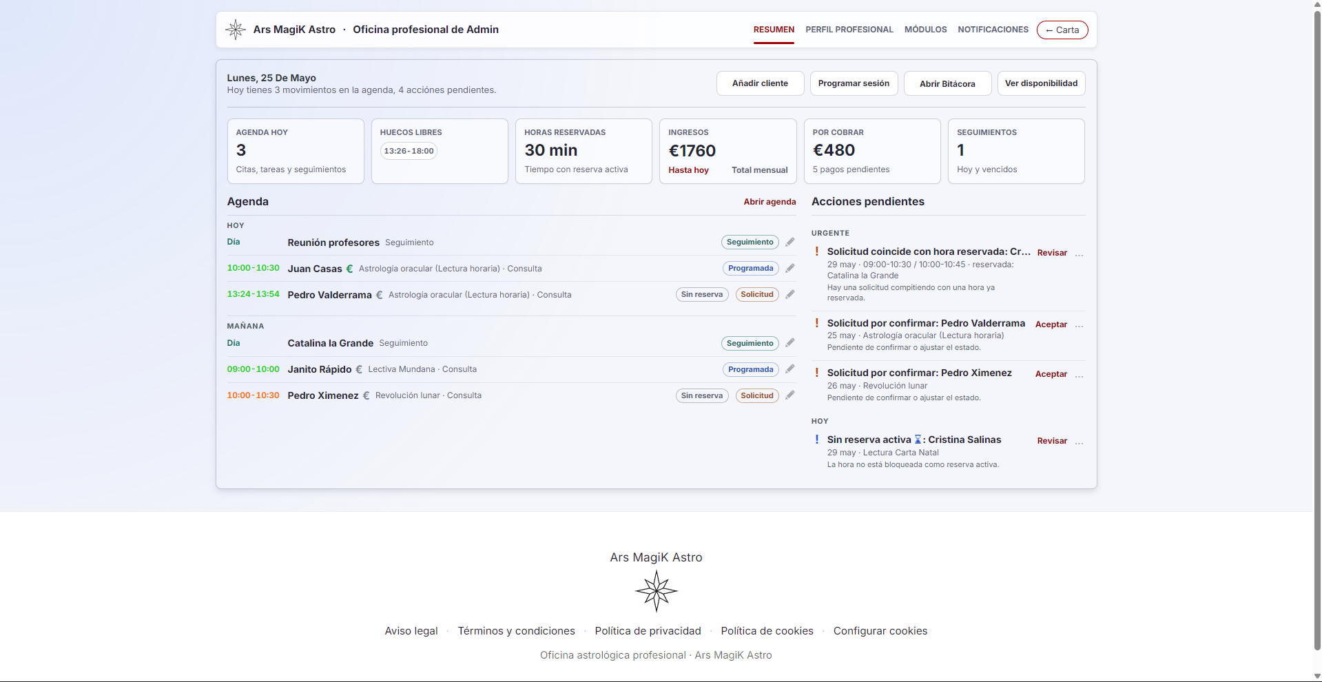The width and height of the screenshot is (1322, 682).
Task: Select the Hasta hoy income view
Action: point(688,170)
